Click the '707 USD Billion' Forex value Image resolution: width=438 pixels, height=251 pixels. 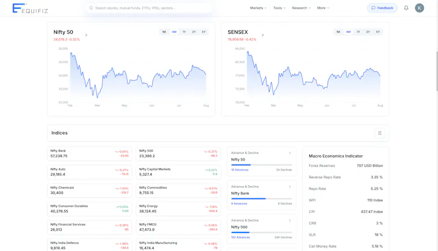tap(370, 166)
